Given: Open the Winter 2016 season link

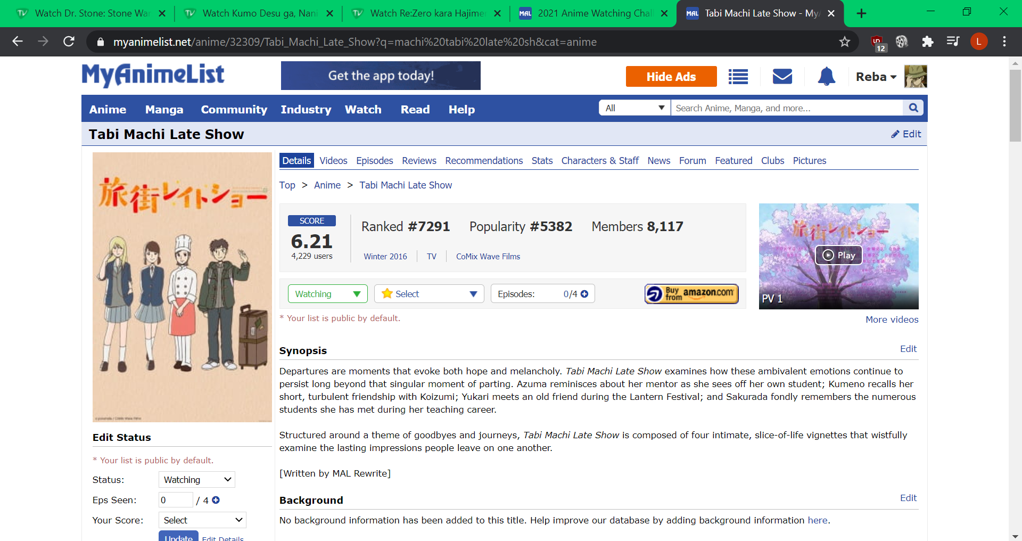Looking at the screenshot, I should [x=385, y=257].
